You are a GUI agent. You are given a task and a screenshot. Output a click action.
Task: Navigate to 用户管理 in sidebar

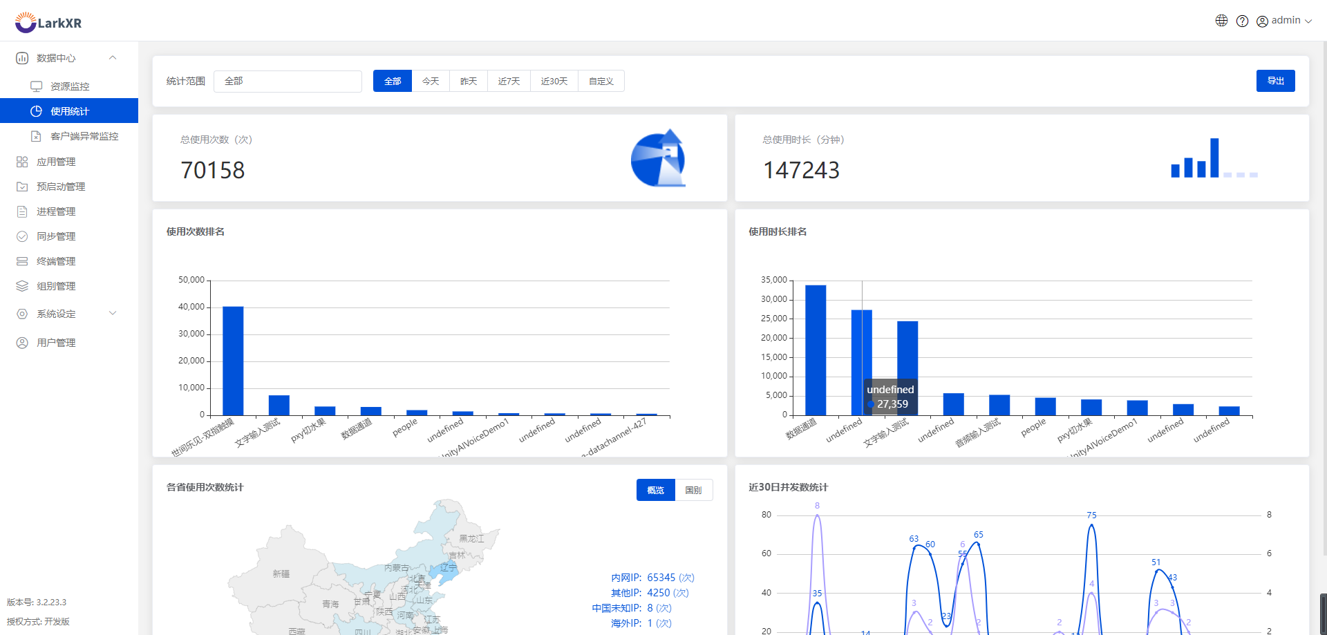(56, 343)
